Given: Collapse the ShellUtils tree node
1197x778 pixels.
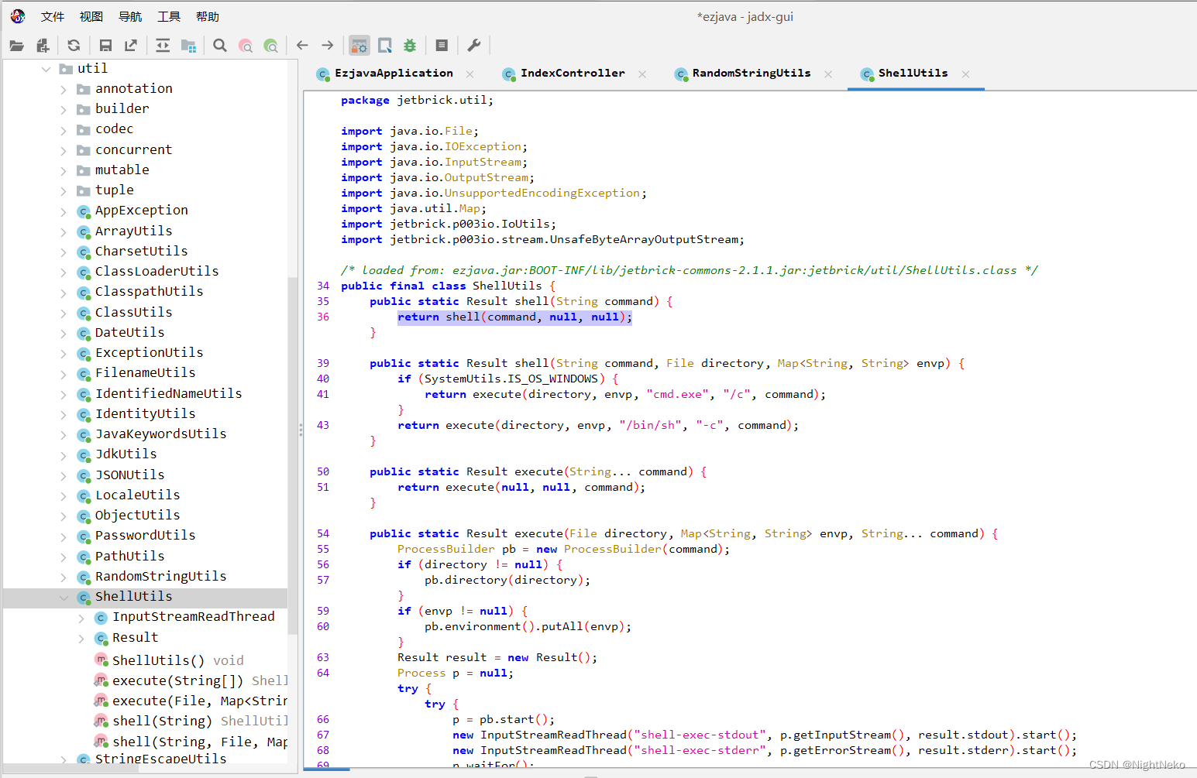Looking at the screenshot, I should coord(64,596).
